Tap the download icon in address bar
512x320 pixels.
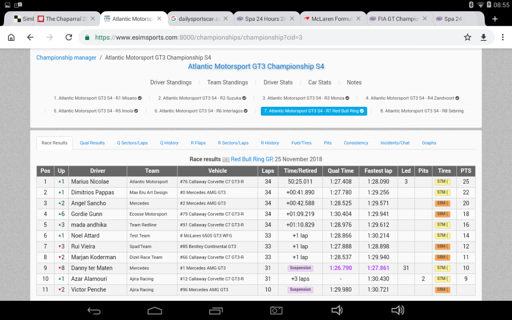[x=484, y=37]
